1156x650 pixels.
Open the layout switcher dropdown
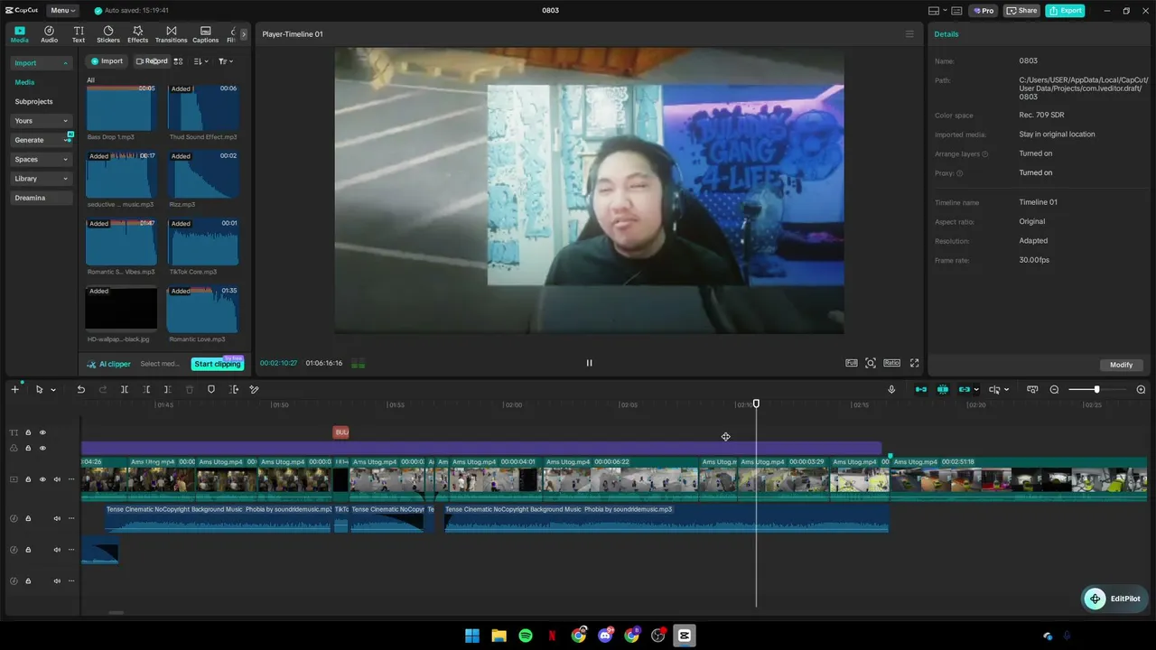click(x=937, y=11)
